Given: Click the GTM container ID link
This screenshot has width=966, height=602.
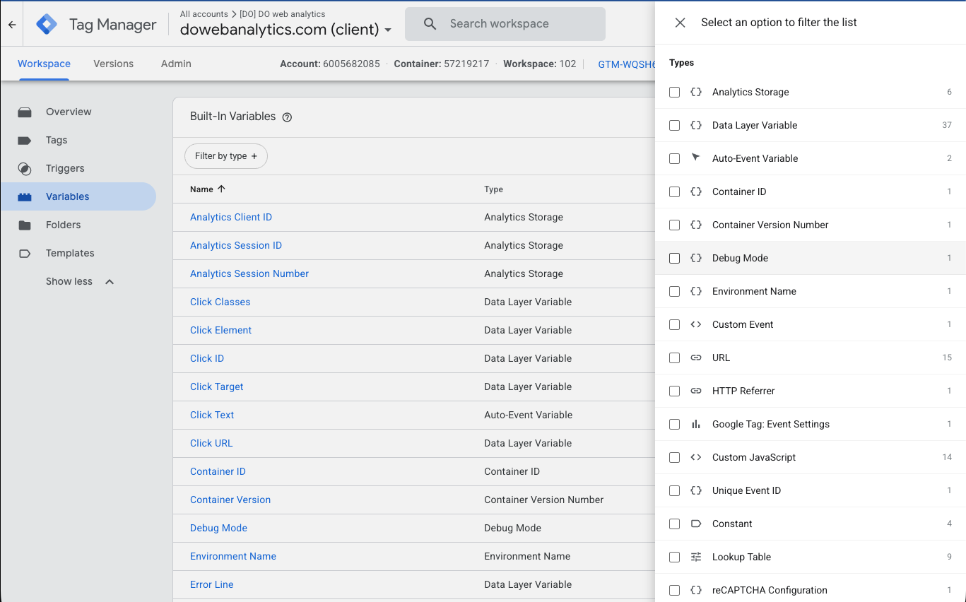Looking at the screenshot, I should 626,64.
